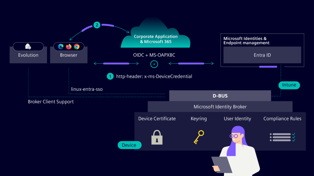Click the 'Compliance Rules' label

pos(282,118)
